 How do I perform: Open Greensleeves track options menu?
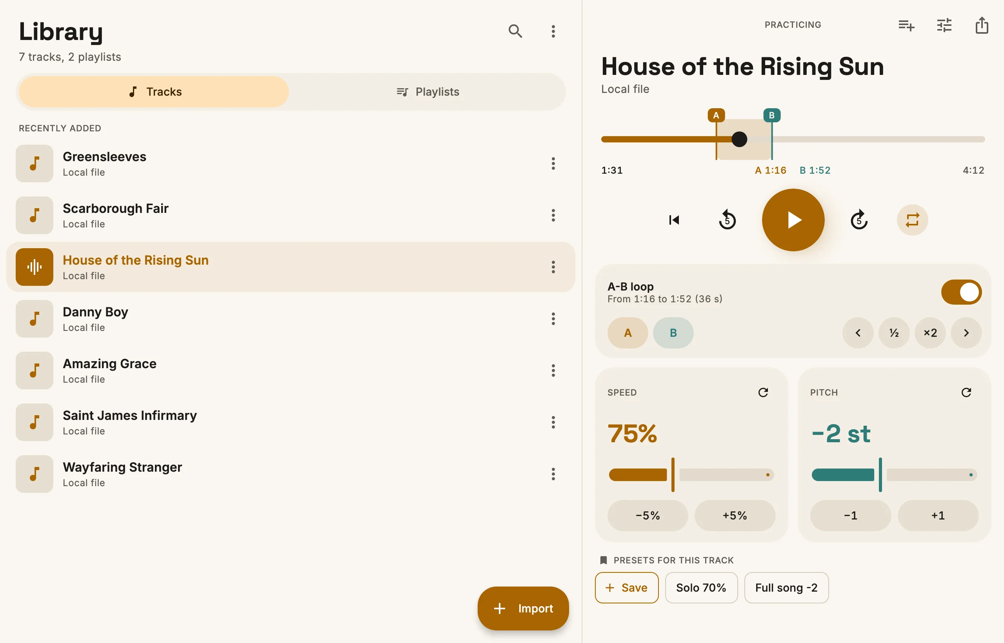point(553,163)
